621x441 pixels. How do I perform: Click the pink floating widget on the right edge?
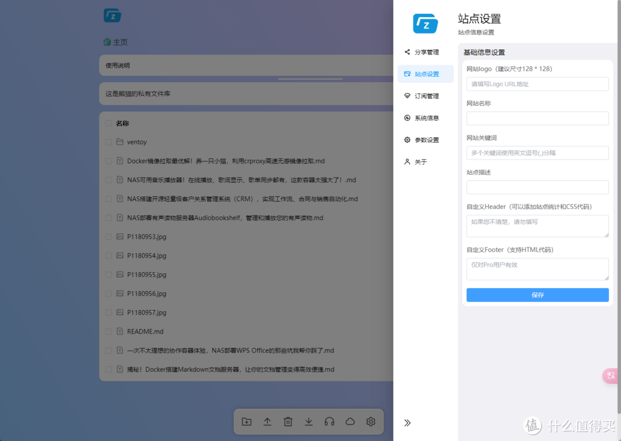coord(611,376)
